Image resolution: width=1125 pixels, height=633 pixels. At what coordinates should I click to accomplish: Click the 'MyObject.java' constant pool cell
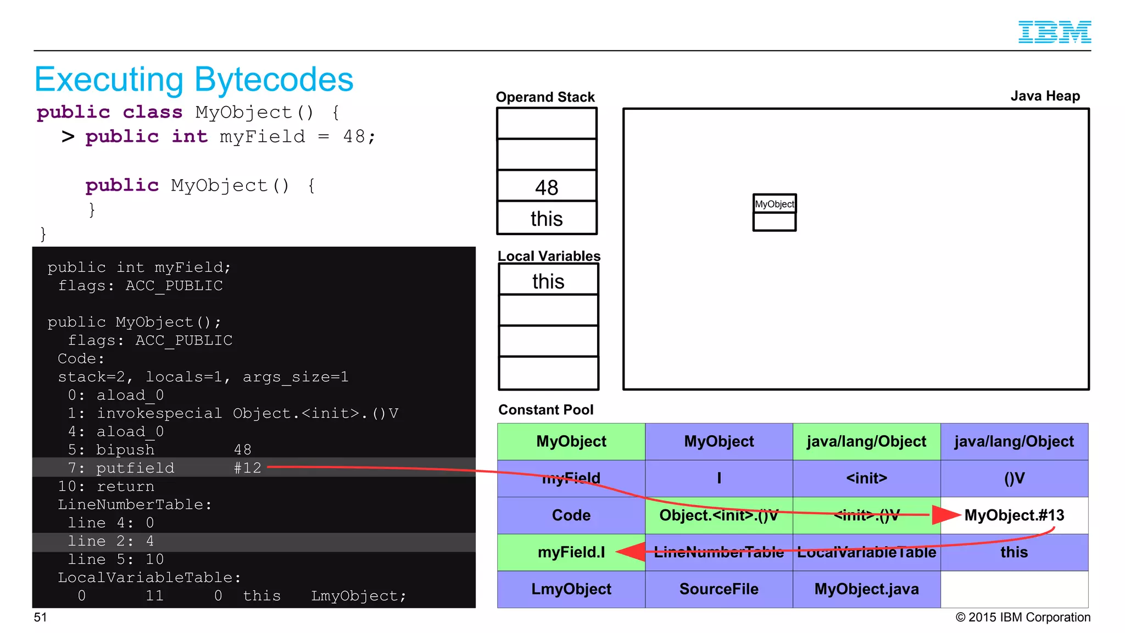tap(867, 589)
